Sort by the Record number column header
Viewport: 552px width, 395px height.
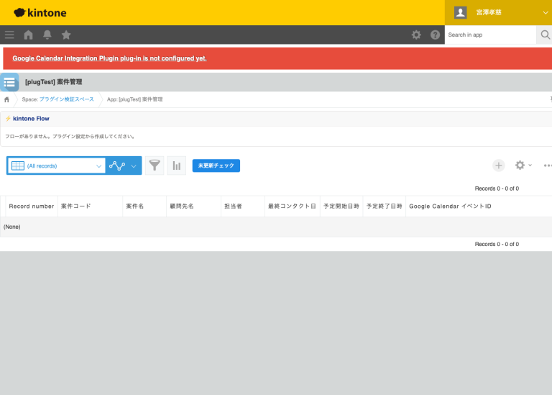(31, 206)
